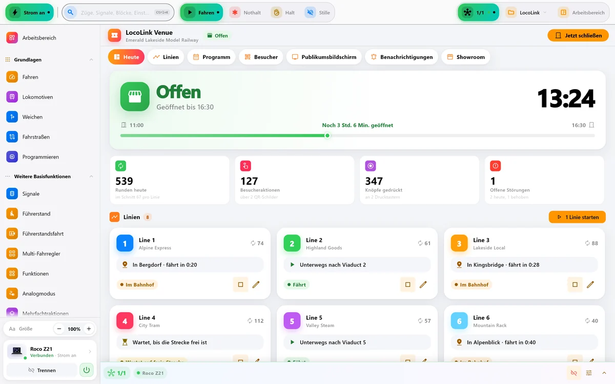Edit Line 3 Lakeside Local pencil icon

point(590,285)
